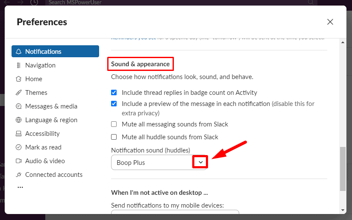Open the mobile notifications dropdown
Viewport: 352px width, 220px height.
pos(175,212)
